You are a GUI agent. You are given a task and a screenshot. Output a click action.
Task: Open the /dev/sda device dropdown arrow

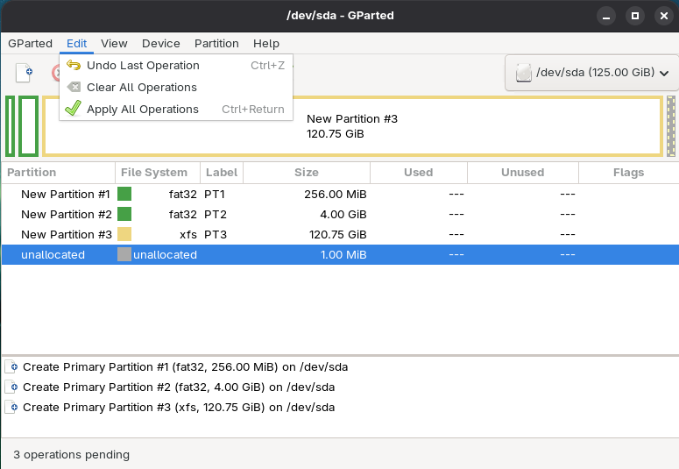(663, 74)
